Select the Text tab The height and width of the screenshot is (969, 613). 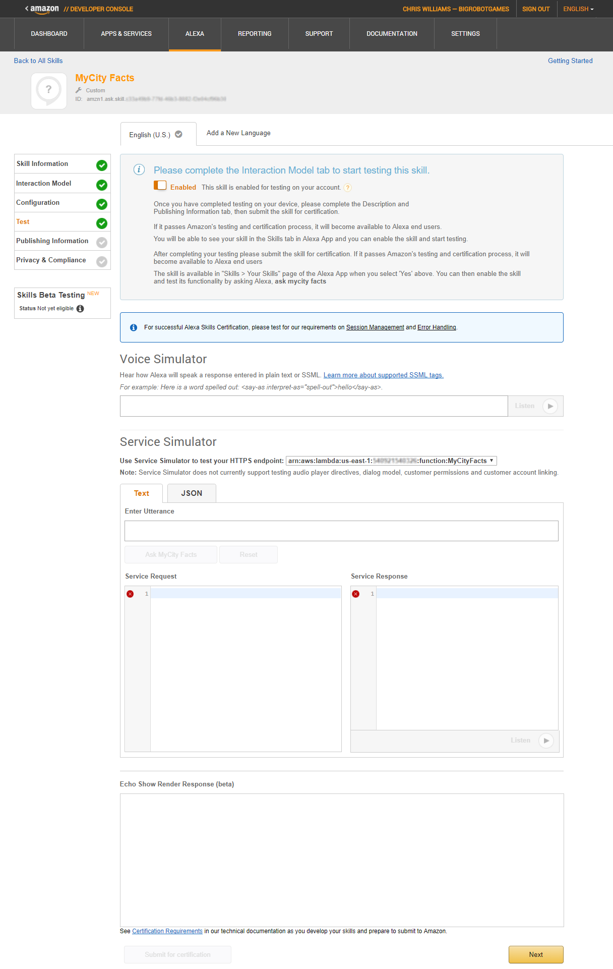[x=142, y=493]
